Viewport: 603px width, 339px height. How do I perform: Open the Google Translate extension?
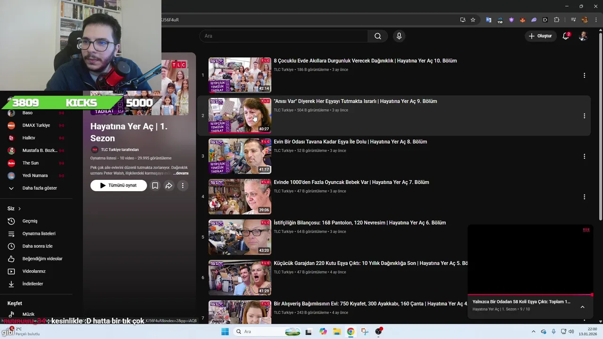pos(489,20)
